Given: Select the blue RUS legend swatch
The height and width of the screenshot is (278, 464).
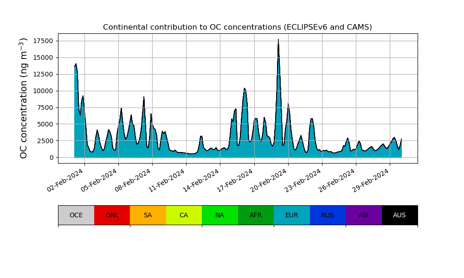Looking at the screenshot, I should (328, 215).
